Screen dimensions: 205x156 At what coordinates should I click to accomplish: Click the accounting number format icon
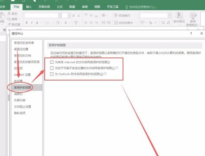point(143,22)
